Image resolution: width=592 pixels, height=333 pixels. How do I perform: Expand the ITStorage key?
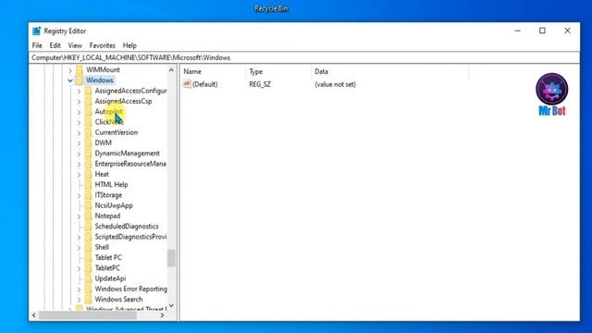pos(79,195)
